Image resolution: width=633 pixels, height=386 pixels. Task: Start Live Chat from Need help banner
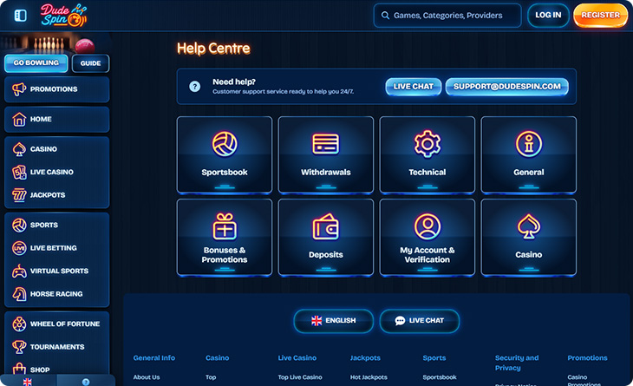414,87
